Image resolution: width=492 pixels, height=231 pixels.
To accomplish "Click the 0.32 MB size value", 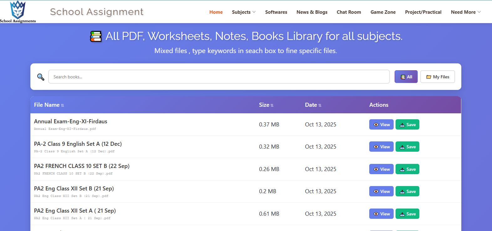I will pyautogui.click(x=269, y=147).
